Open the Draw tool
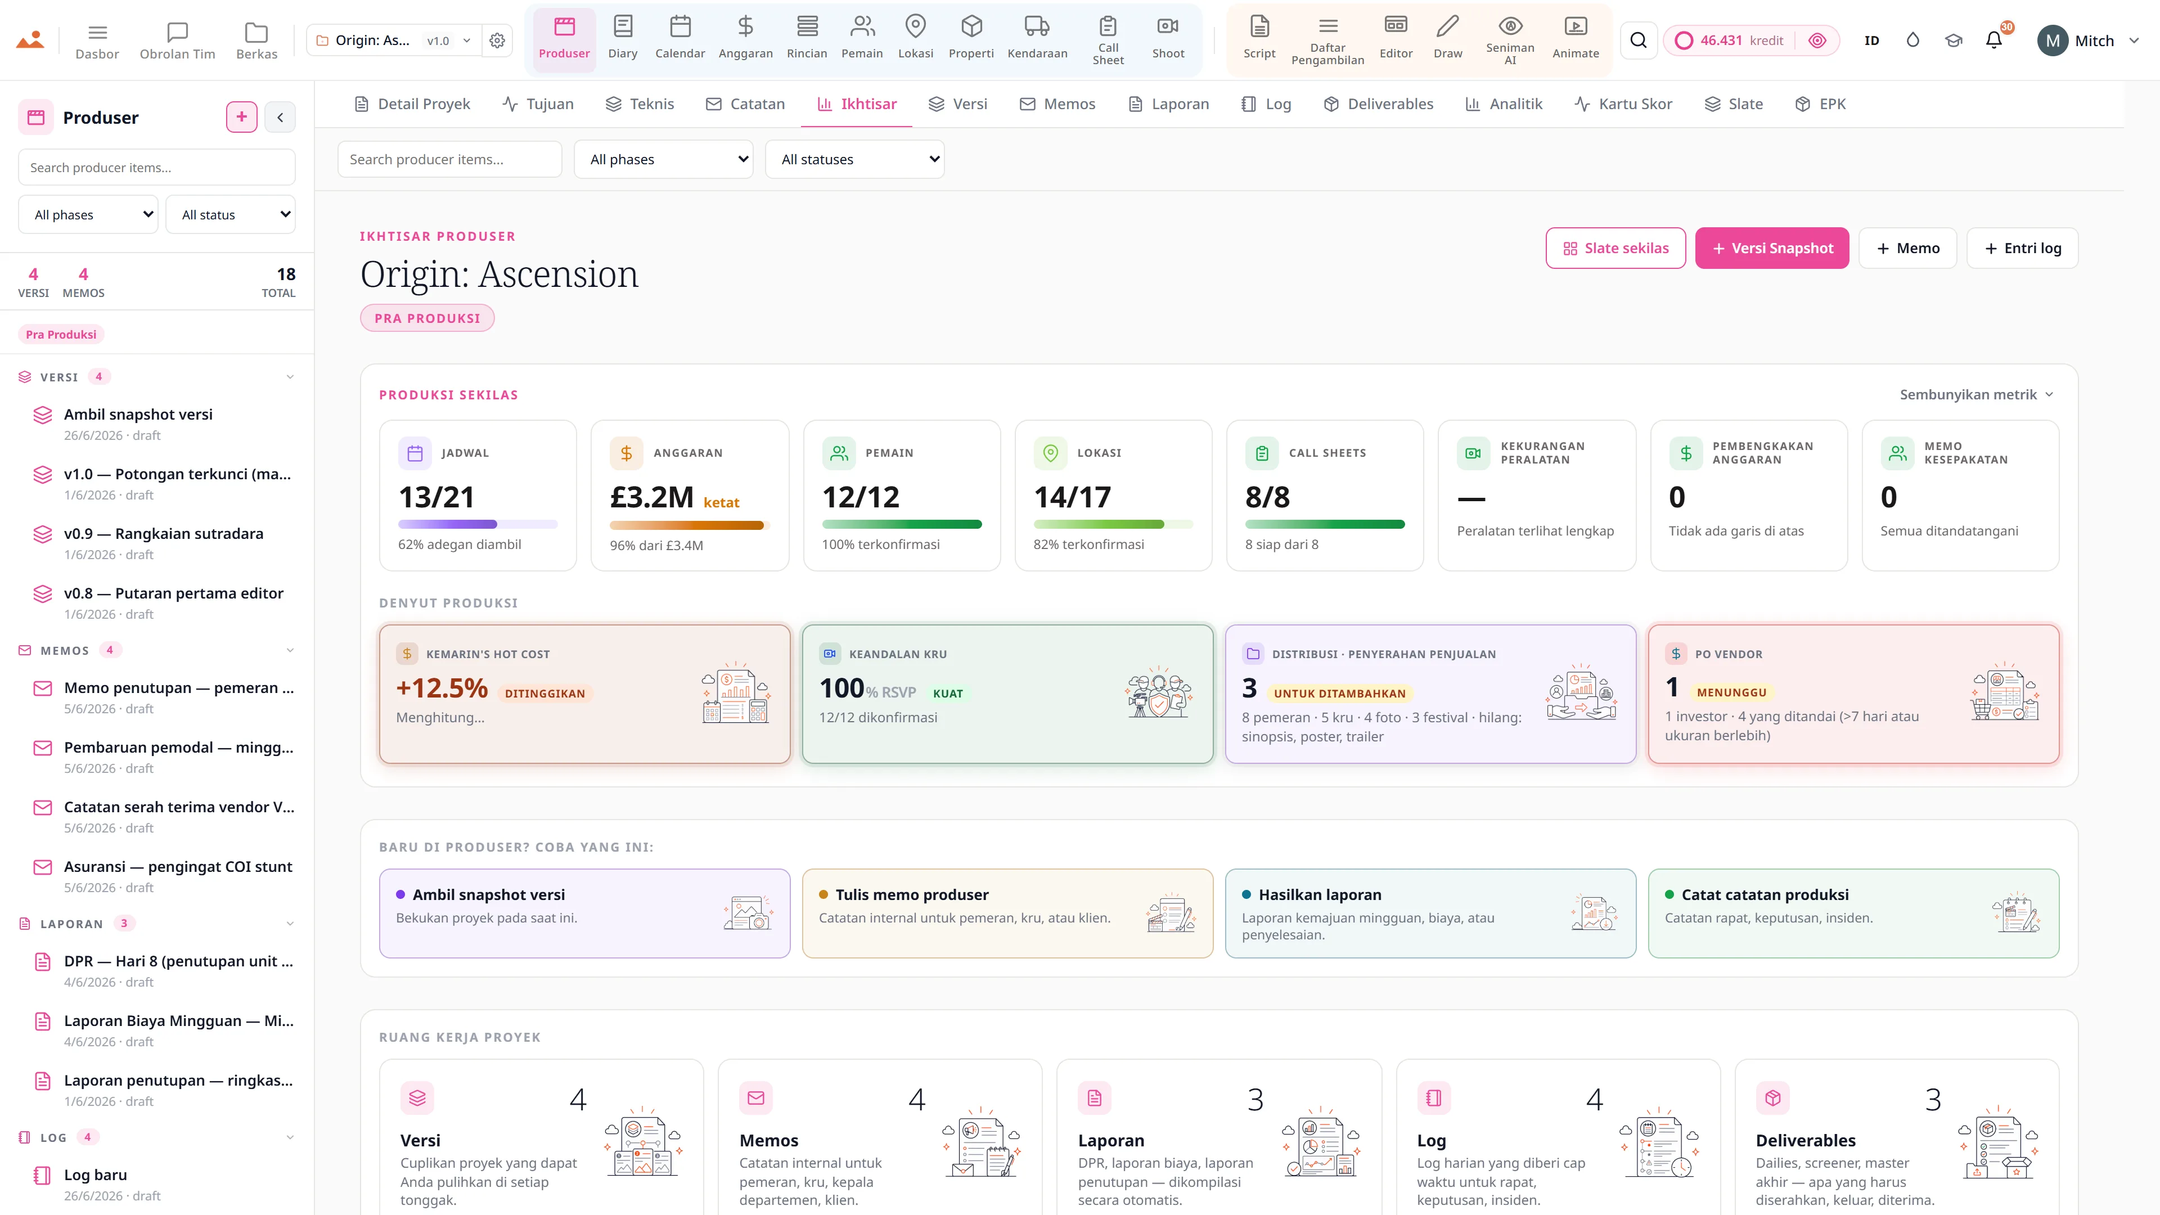This screenshot has width=2160, height=1215. 1448,39
